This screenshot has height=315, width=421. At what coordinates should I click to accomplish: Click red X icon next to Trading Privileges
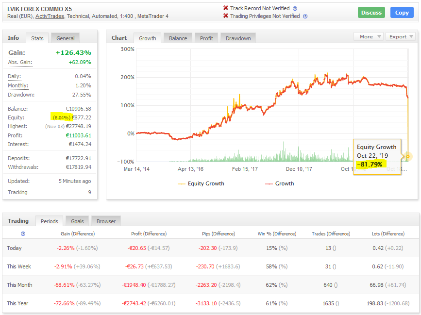tap(226, 16)
